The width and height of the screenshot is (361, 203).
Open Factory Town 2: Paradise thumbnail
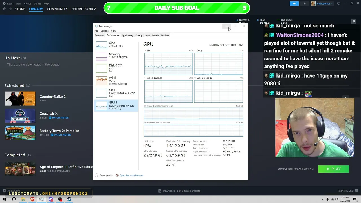coord(20,133)
